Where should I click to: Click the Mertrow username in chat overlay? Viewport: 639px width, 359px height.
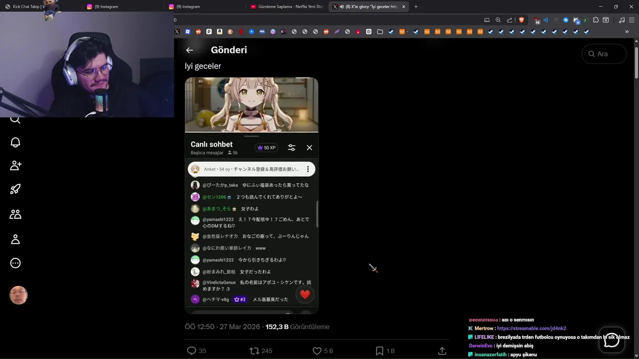tap(484, 329)
